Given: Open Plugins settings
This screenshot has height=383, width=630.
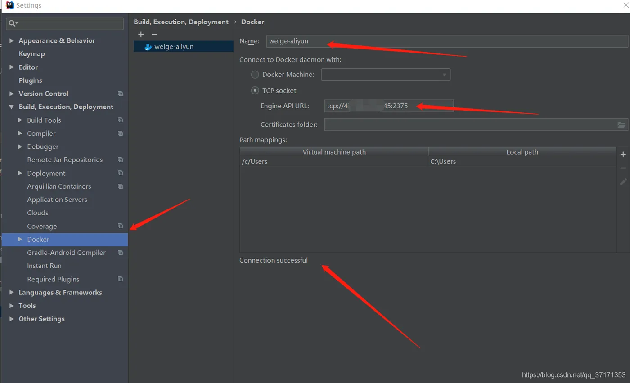Looking at the screenshot, I should (30, 80).
